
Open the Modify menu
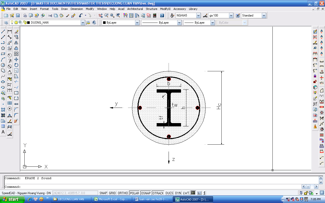tap(90, 9)
